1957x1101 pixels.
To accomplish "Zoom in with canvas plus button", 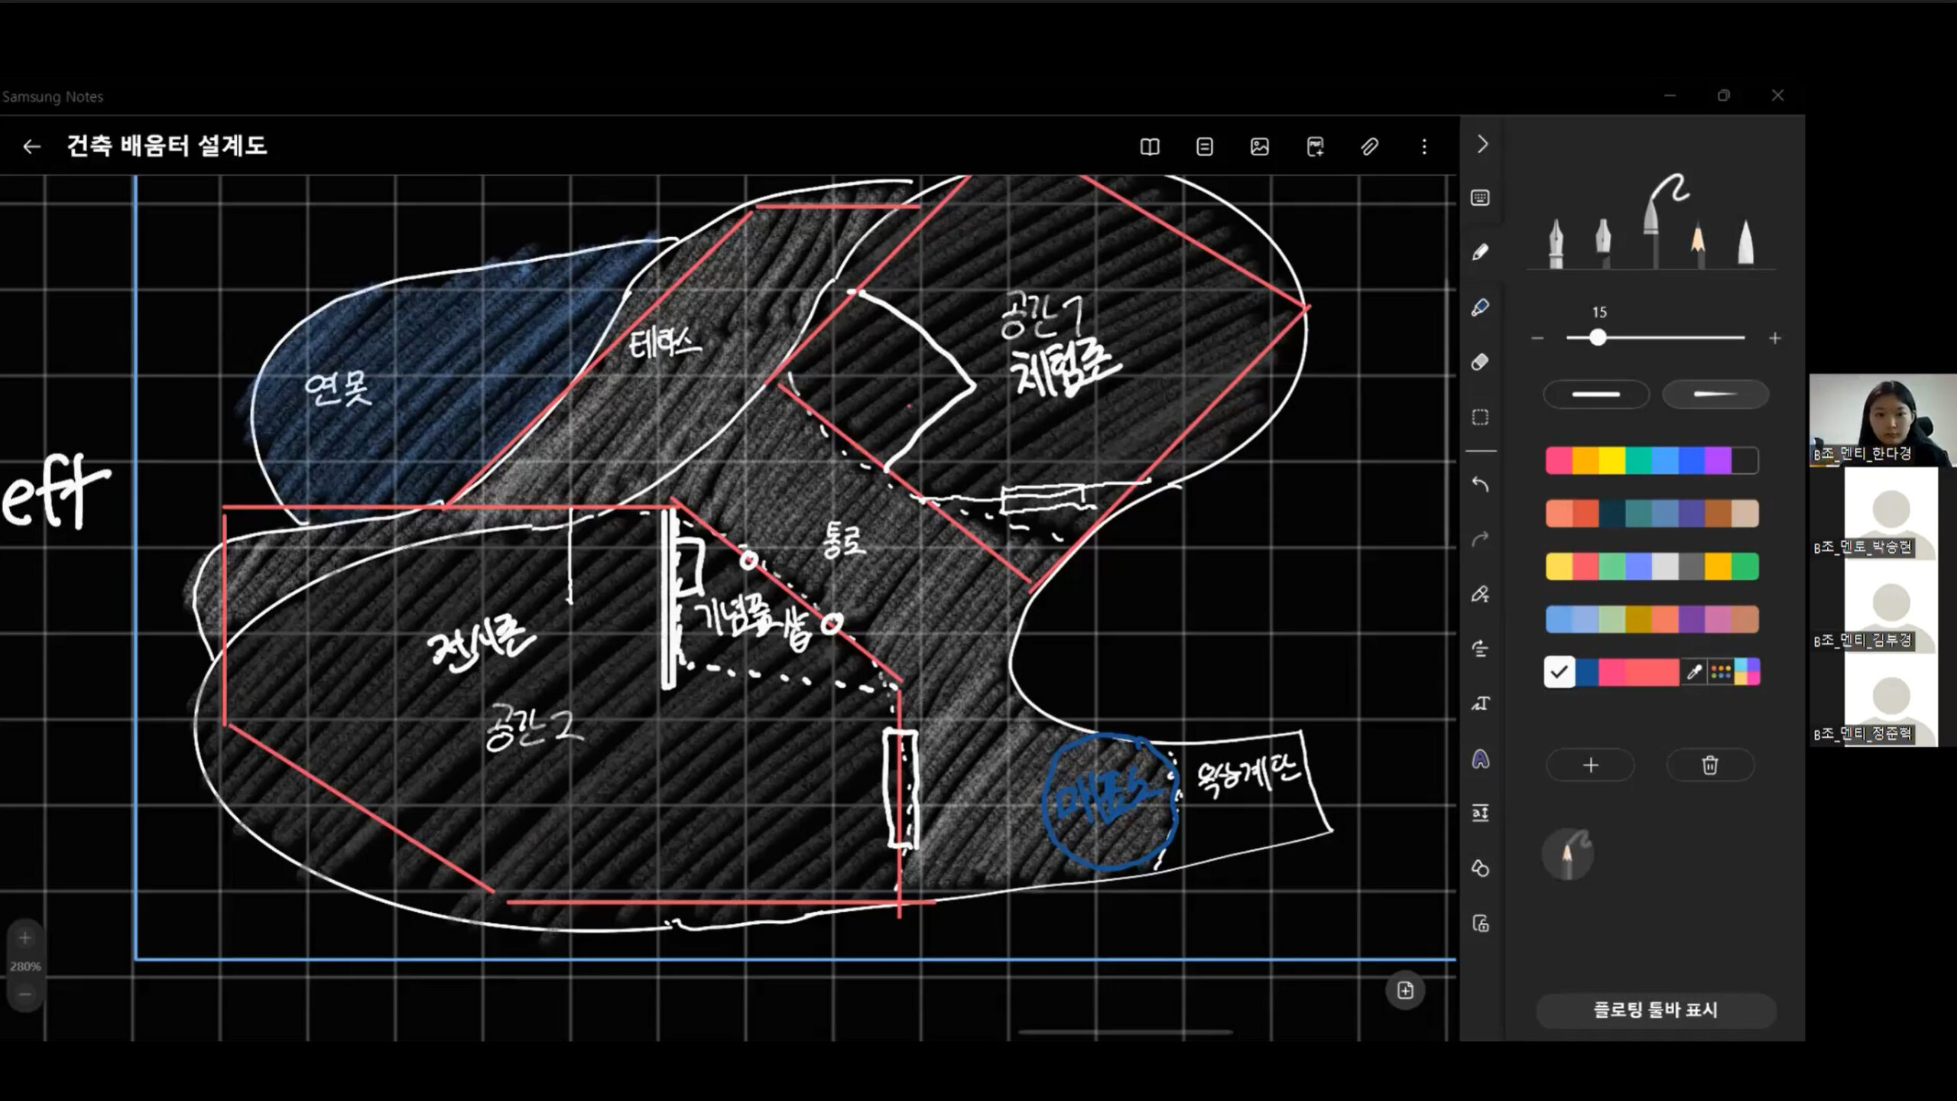I will tap(25, 938).
